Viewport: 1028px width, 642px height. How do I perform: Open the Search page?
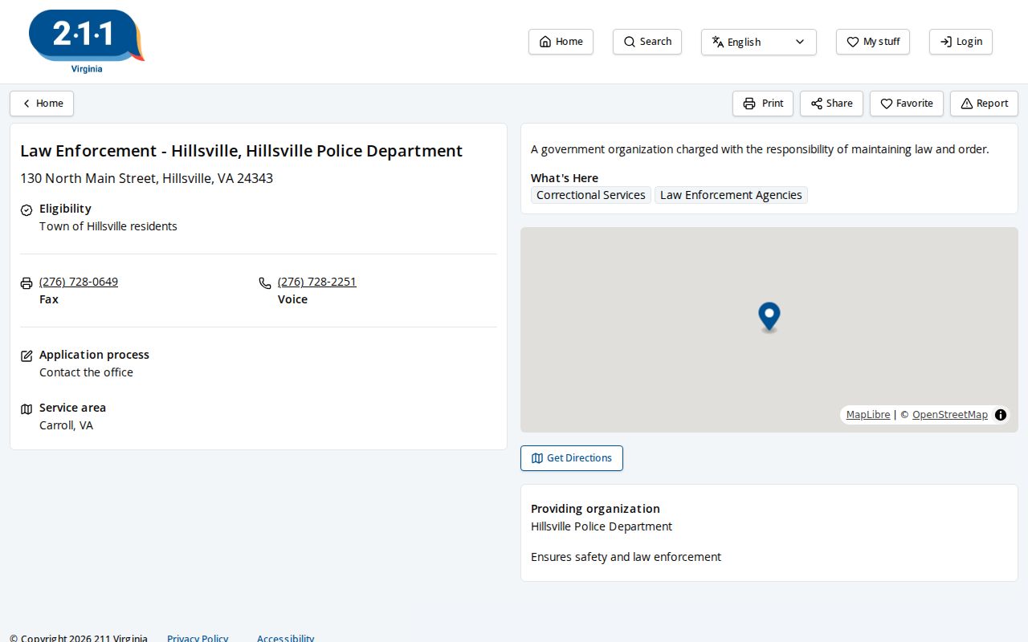tap(647, 42)
